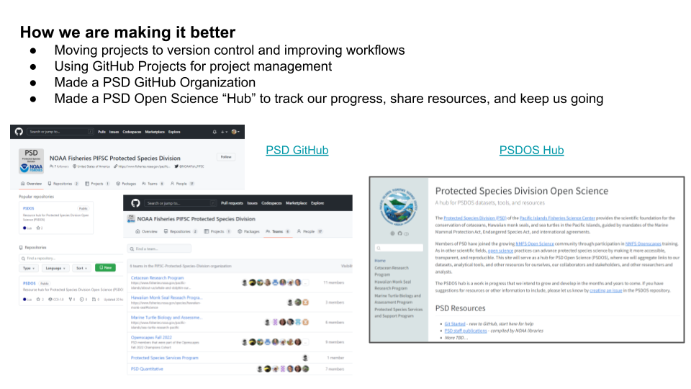Click the star icon in the popular PSDOS card
The height and width of the screenshot is (389, 691).
pyautogui.click(x=38, y=228)
